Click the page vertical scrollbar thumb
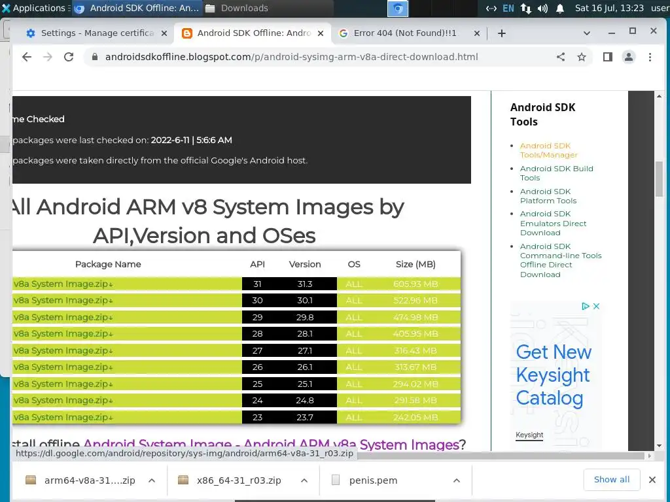 coord(659,179)
